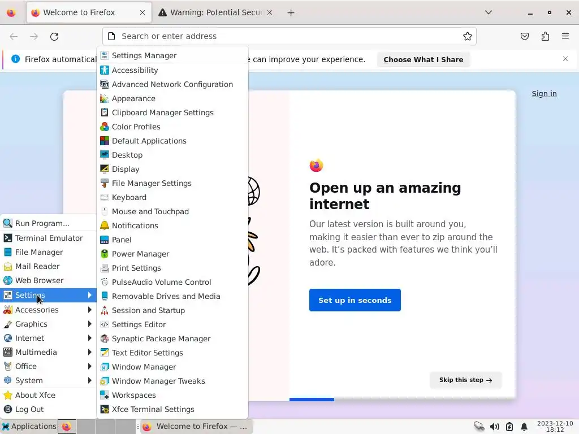The image size is (579, 434).
Task: Open the list all tabs chevron
Action: 488,12
